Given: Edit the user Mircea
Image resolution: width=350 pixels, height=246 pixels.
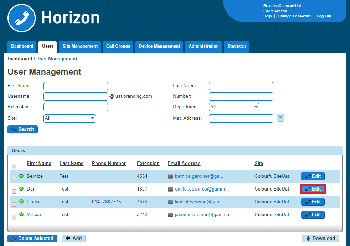Looking at the screenshot, I should click(313, 215).
